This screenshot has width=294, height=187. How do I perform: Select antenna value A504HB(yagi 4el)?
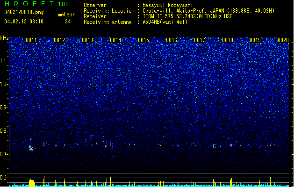(x=165, y=22)
